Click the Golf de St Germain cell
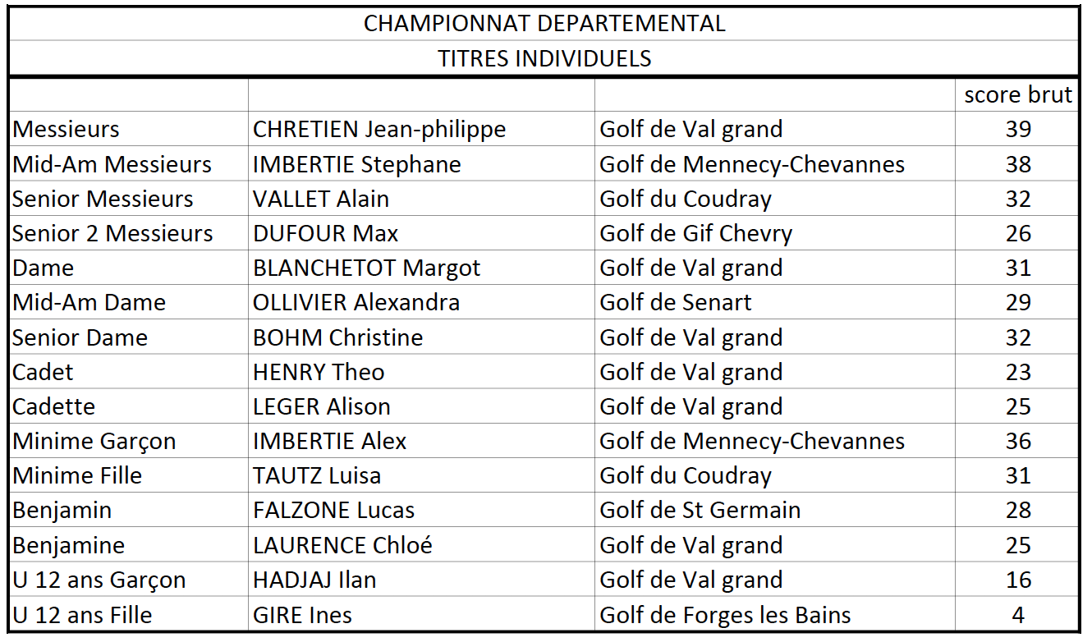The height and width of the screenshot is (642, 1092). coord(700,511)
